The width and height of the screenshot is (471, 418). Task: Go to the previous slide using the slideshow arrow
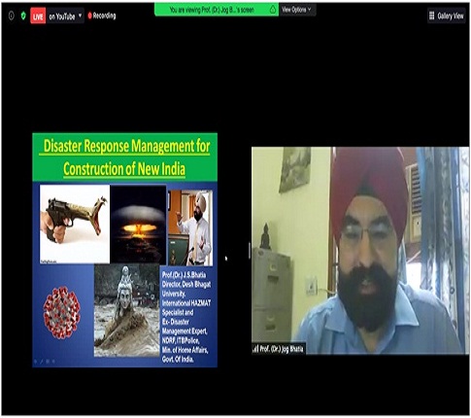pyautogui.click(x=35, y=362)
